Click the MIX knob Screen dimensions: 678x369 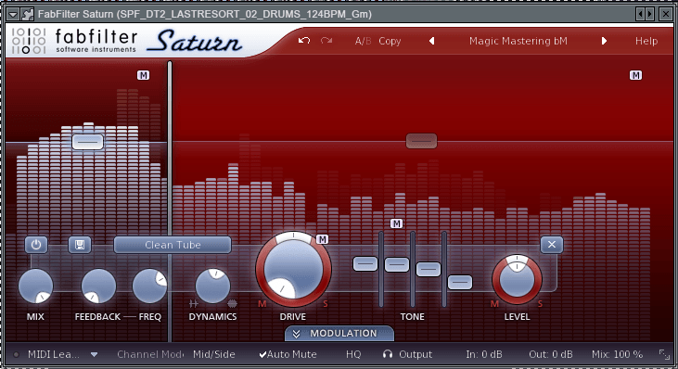[35, 286]
